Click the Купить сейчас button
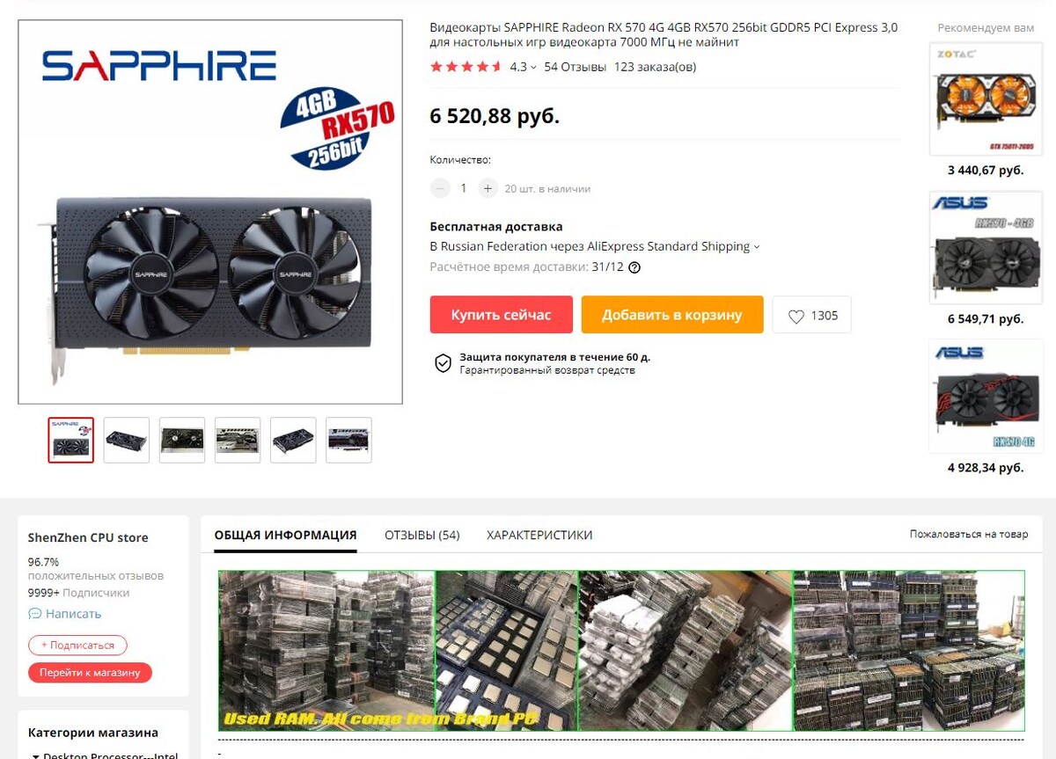 point(502,315)
